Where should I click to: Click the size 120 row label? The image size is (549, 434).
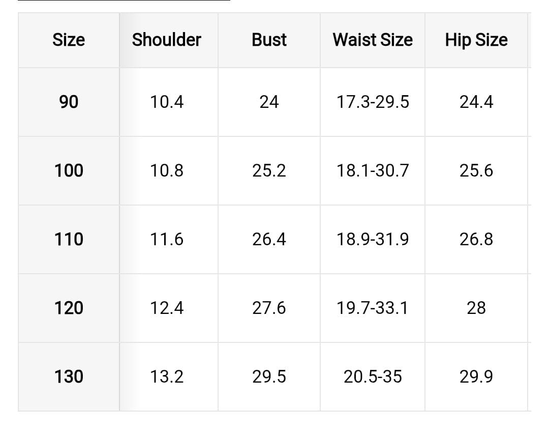click(x=69, y=308)
